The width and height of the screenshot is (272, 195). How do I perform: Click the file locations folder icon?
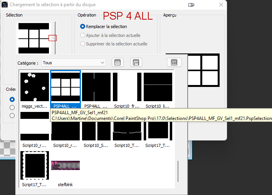[136, 62]
